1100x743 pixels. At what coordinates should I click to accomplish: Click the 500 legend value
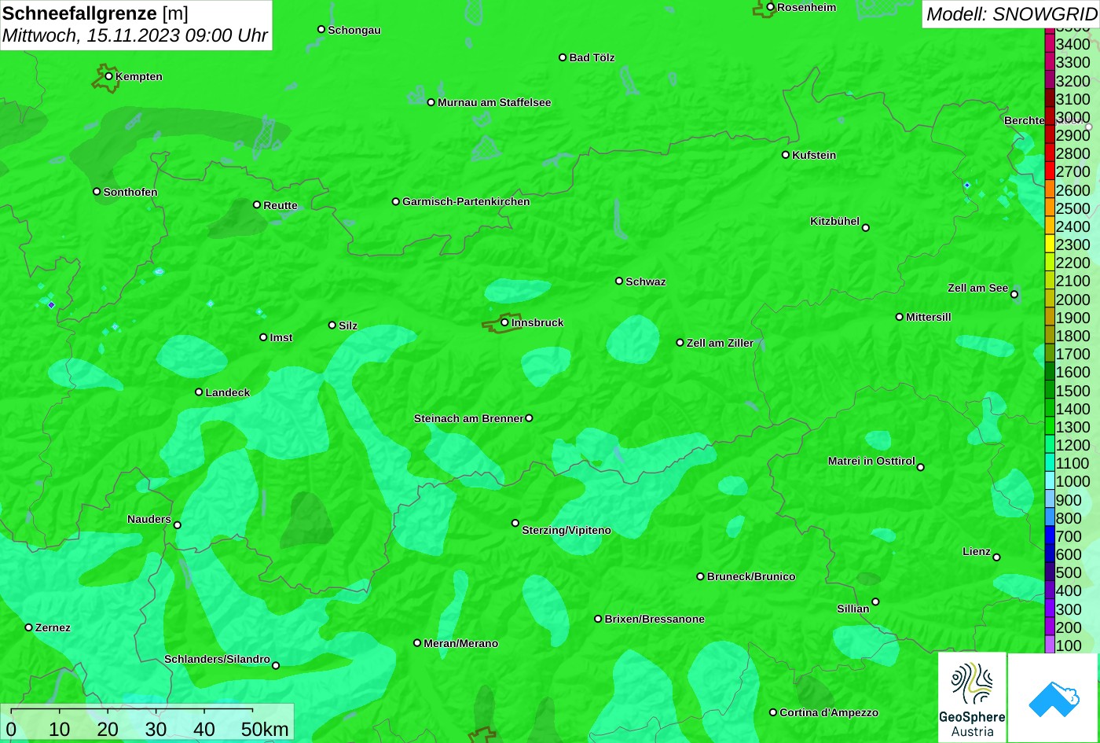[x=1069, y=572]
